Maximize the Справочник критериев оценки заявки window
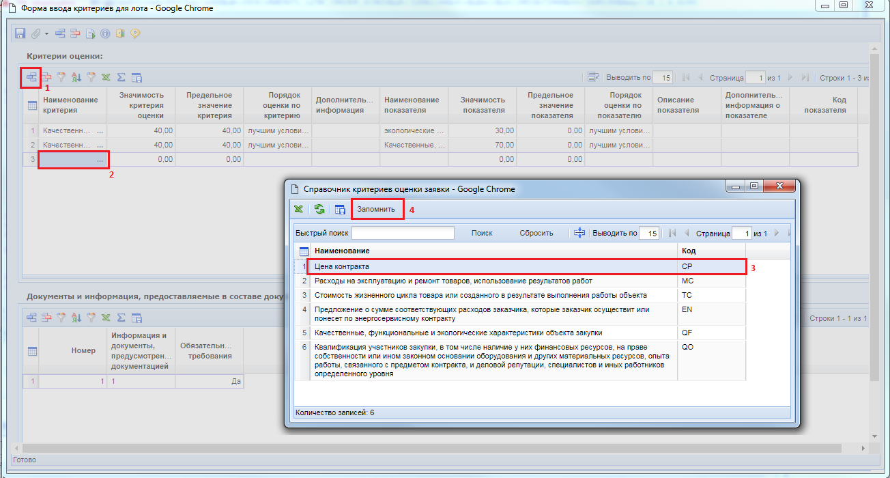The width and height of the screenshot is (890, 478). (753, 187)
